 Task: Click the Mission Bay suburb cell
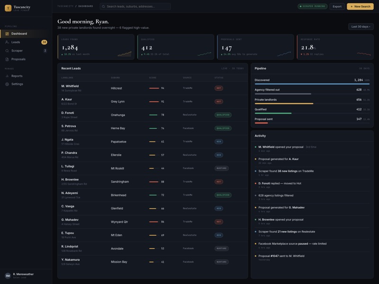[119, 262]
